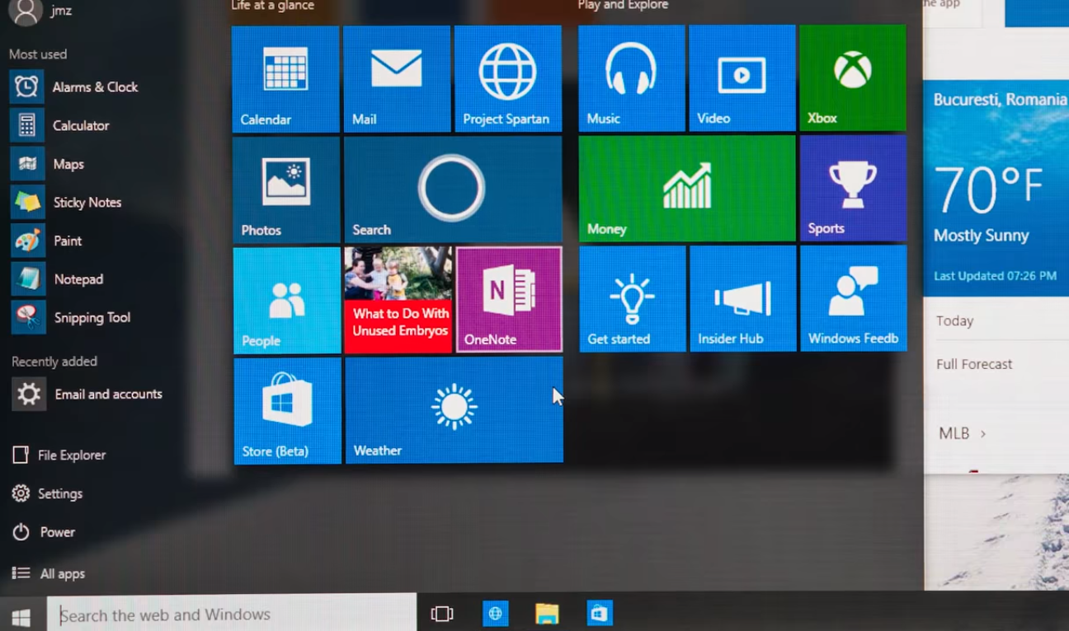The height and width of the screenshot is (631, 1069).
Task: Open Sticky Notes from Most used
Action: pyautogui.click(x=66, y=202)
